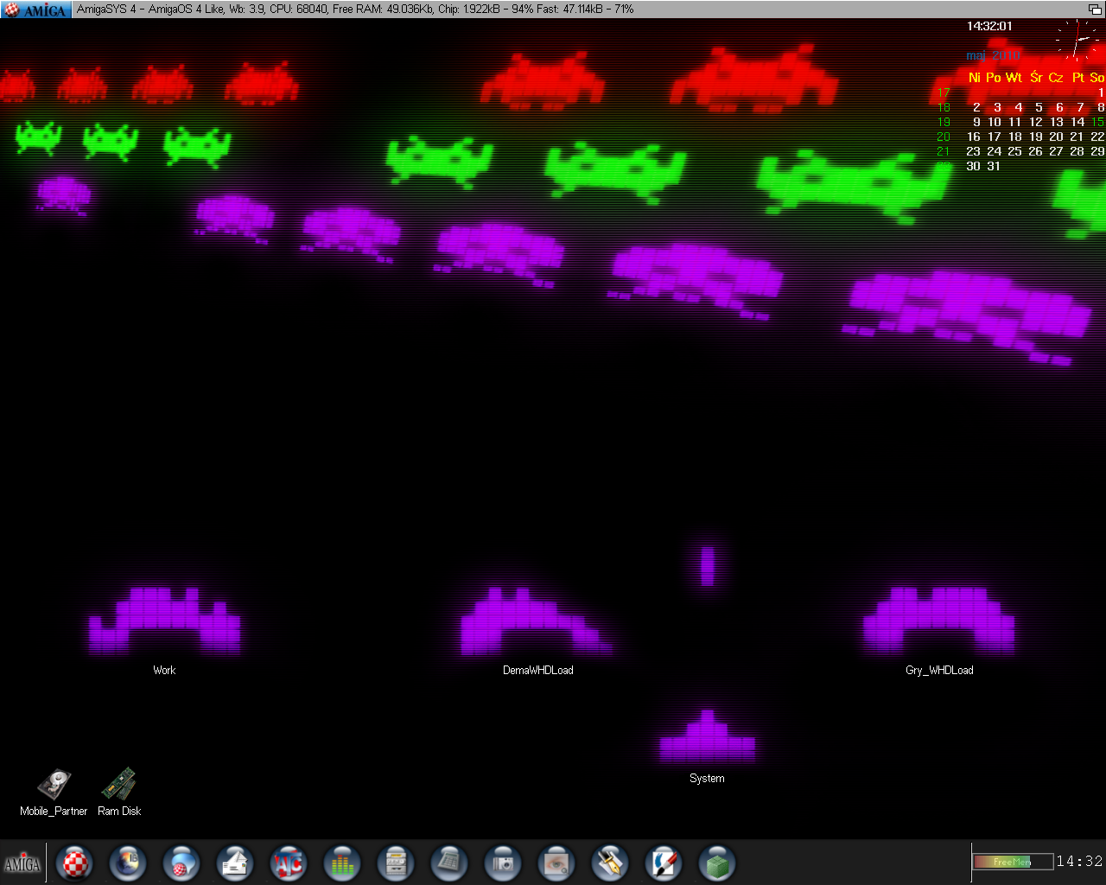Click the analog clock widget
This screenshot has height=885, width=1106.
[x=1078, y=41]
